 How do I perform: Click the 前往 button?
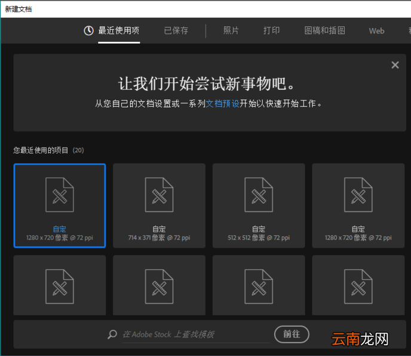pyautogui.click(x=292, y=334)
